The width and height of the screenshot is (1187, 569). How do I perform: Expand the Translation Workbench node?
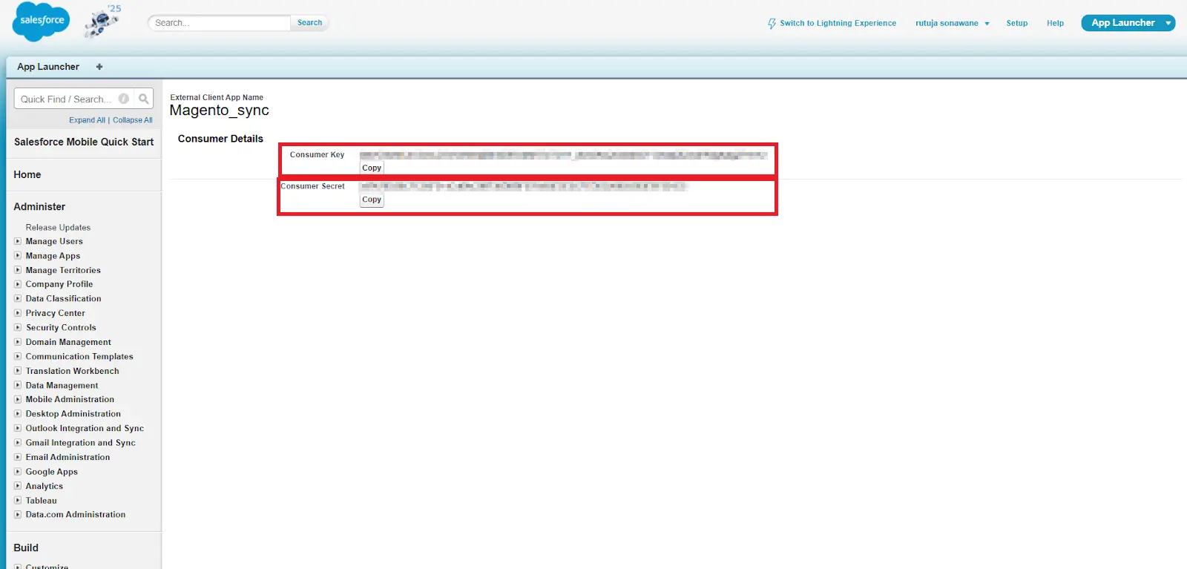point(18,371)
